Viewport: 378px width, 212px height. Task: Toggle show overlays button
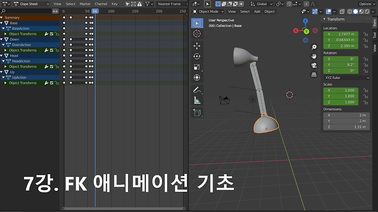coord(328,11)
